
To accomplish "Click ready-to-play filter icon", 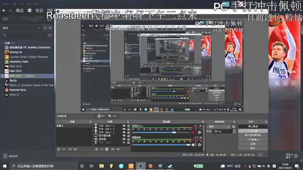I will tap(50, 28).
